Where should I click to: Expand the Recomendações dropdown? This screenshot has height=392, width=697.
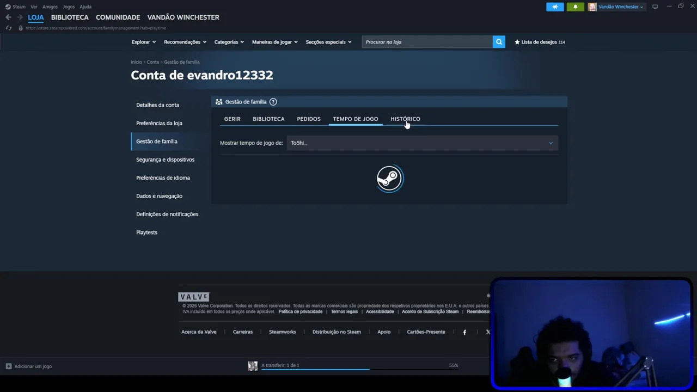[x=185, y=42]
